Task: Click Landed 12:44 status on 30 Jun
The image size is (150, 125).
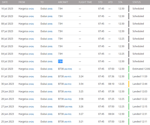Action: (x=140, y=84)
